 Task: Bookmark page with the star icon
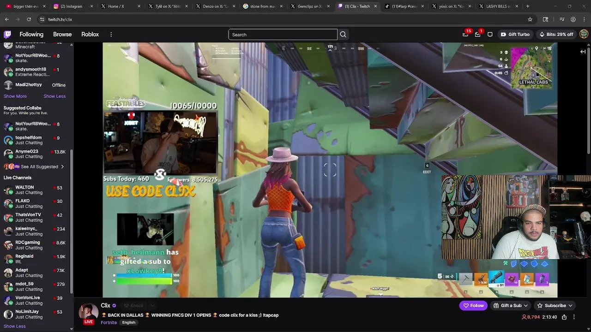coord(530,19)
